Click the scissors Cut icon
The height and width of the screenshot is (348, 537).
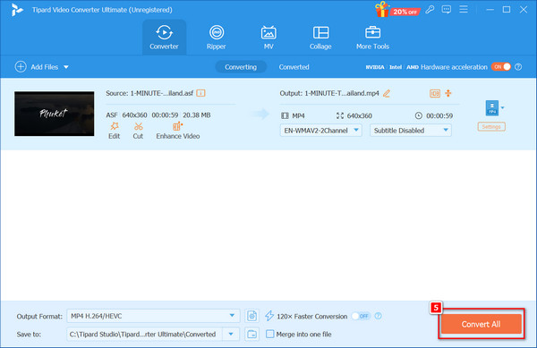(138, 127)
